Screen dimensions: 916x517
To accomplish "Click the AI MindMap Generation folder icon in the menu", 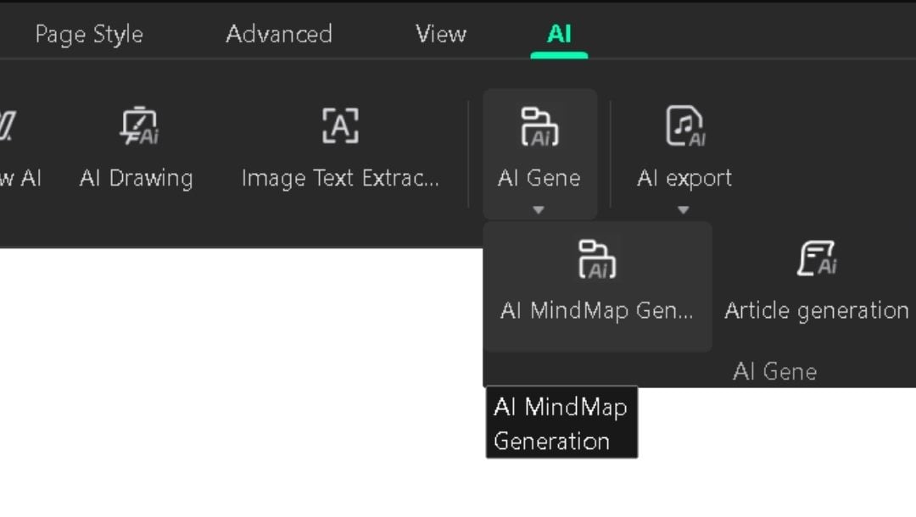I will pyautogui.click(x=597, y=261).
